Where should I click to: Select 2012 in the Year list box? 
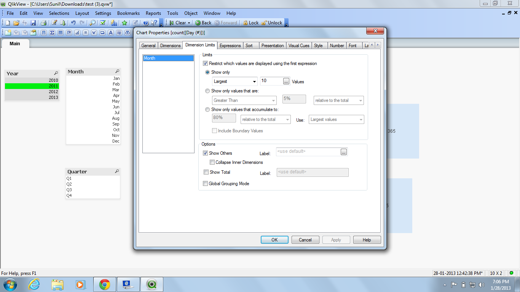click(32, 92)
